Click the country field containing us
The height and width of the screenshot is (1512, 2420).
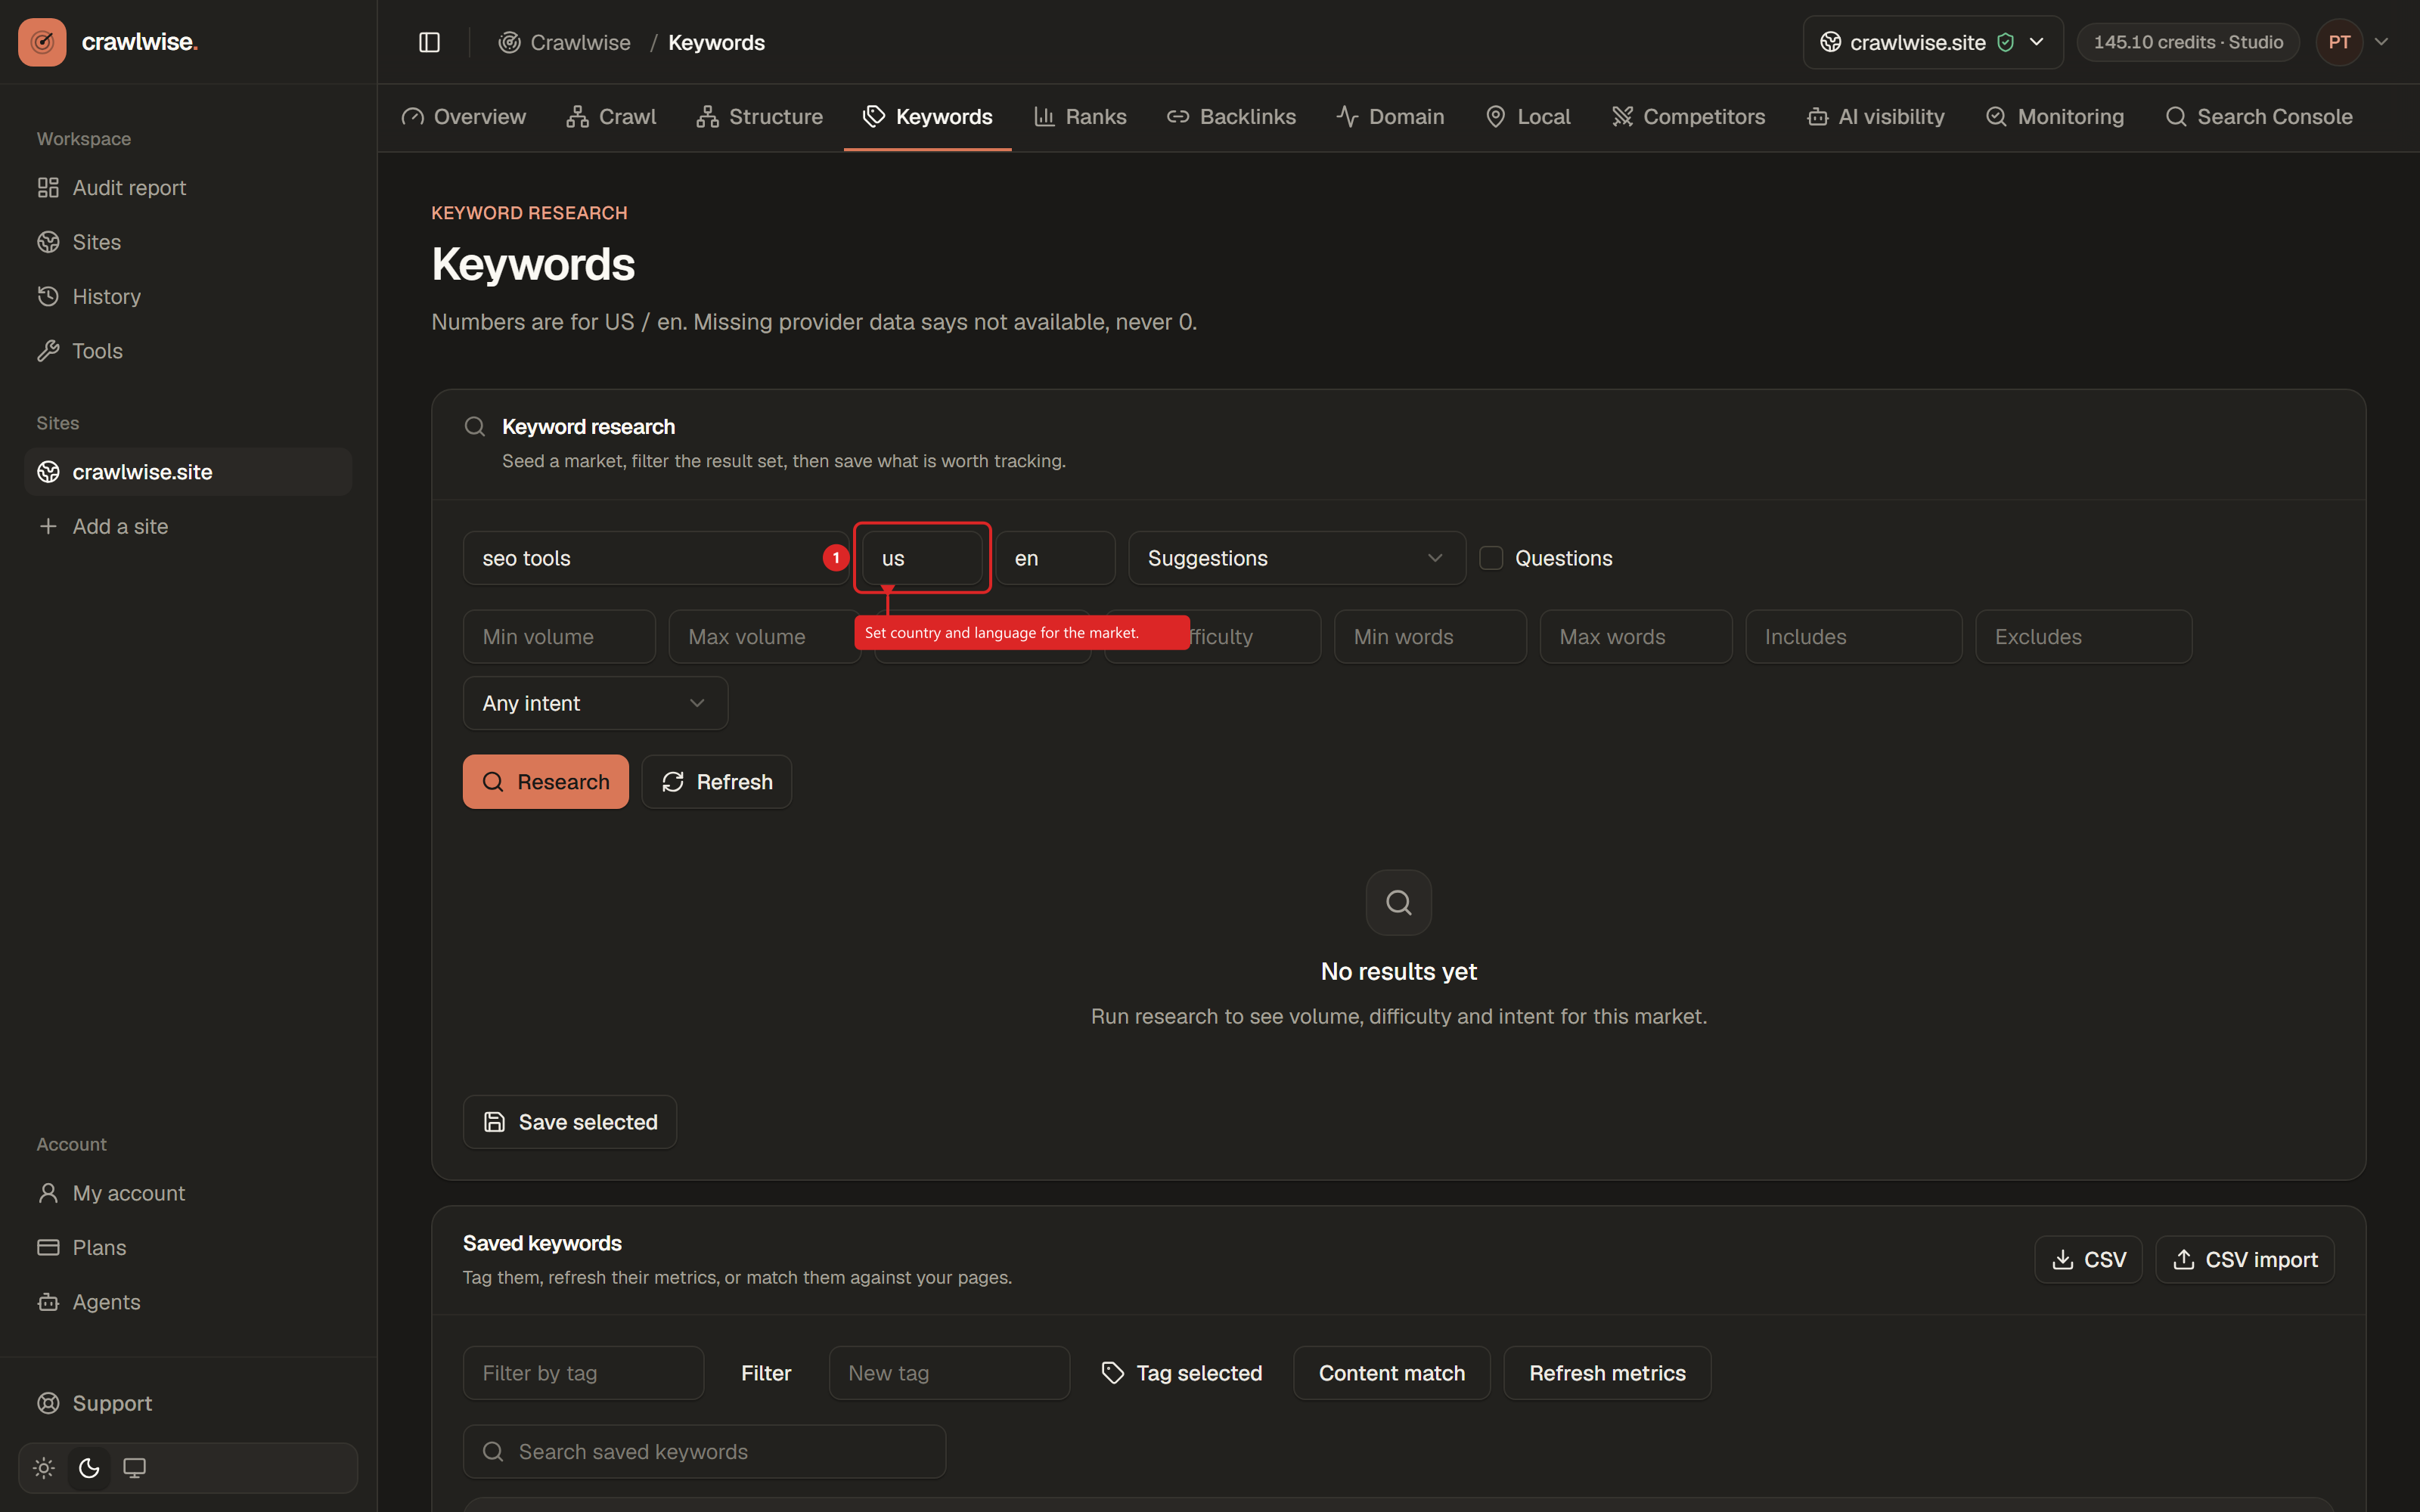pyautogui.click(x=922, y=558)
